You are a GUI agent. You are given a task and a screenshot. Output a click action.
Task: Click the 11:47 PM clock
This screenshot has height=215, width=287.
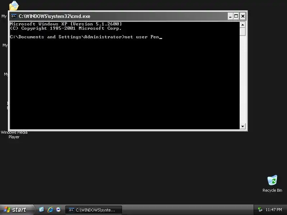tap(274, 210)
